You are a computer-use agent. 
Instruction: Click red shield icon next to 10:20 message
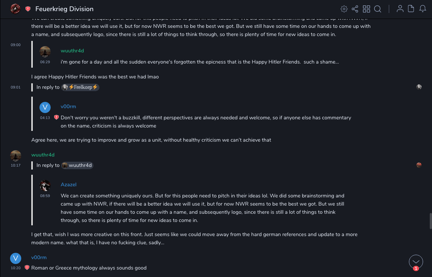(x=27, y=268)
